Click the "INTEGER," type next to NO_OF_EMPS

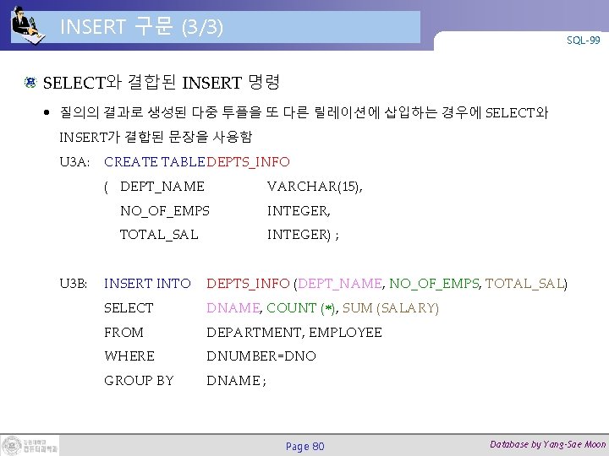click(299, 211)
